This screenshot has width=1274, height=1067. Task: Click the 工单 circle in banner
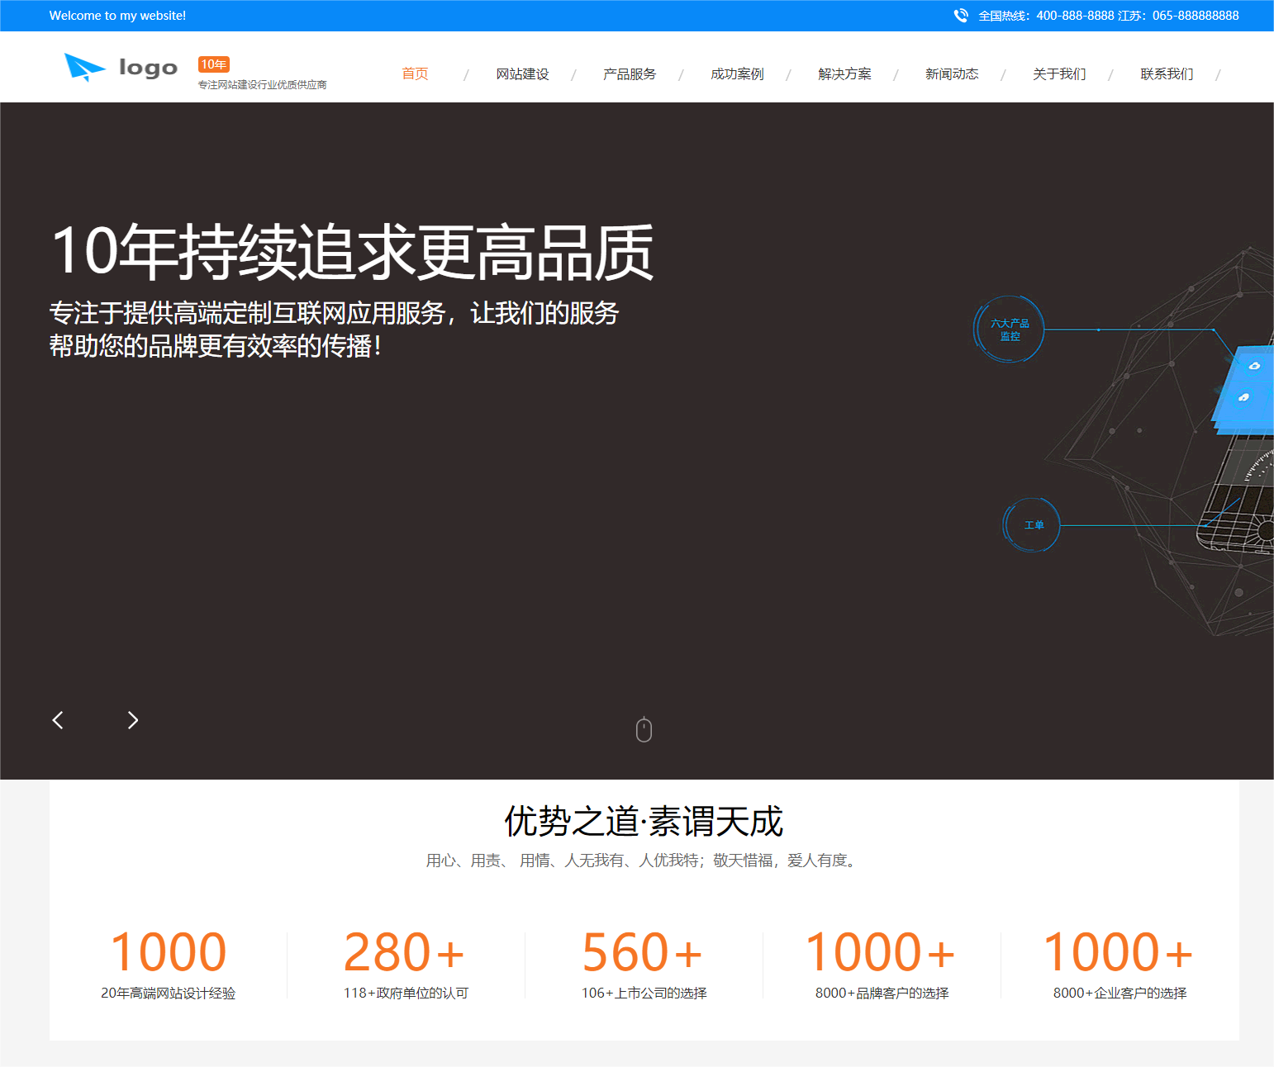1032,525
